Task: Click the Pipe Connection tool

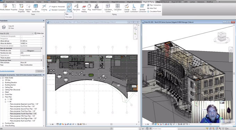Action: coord(154,5)
